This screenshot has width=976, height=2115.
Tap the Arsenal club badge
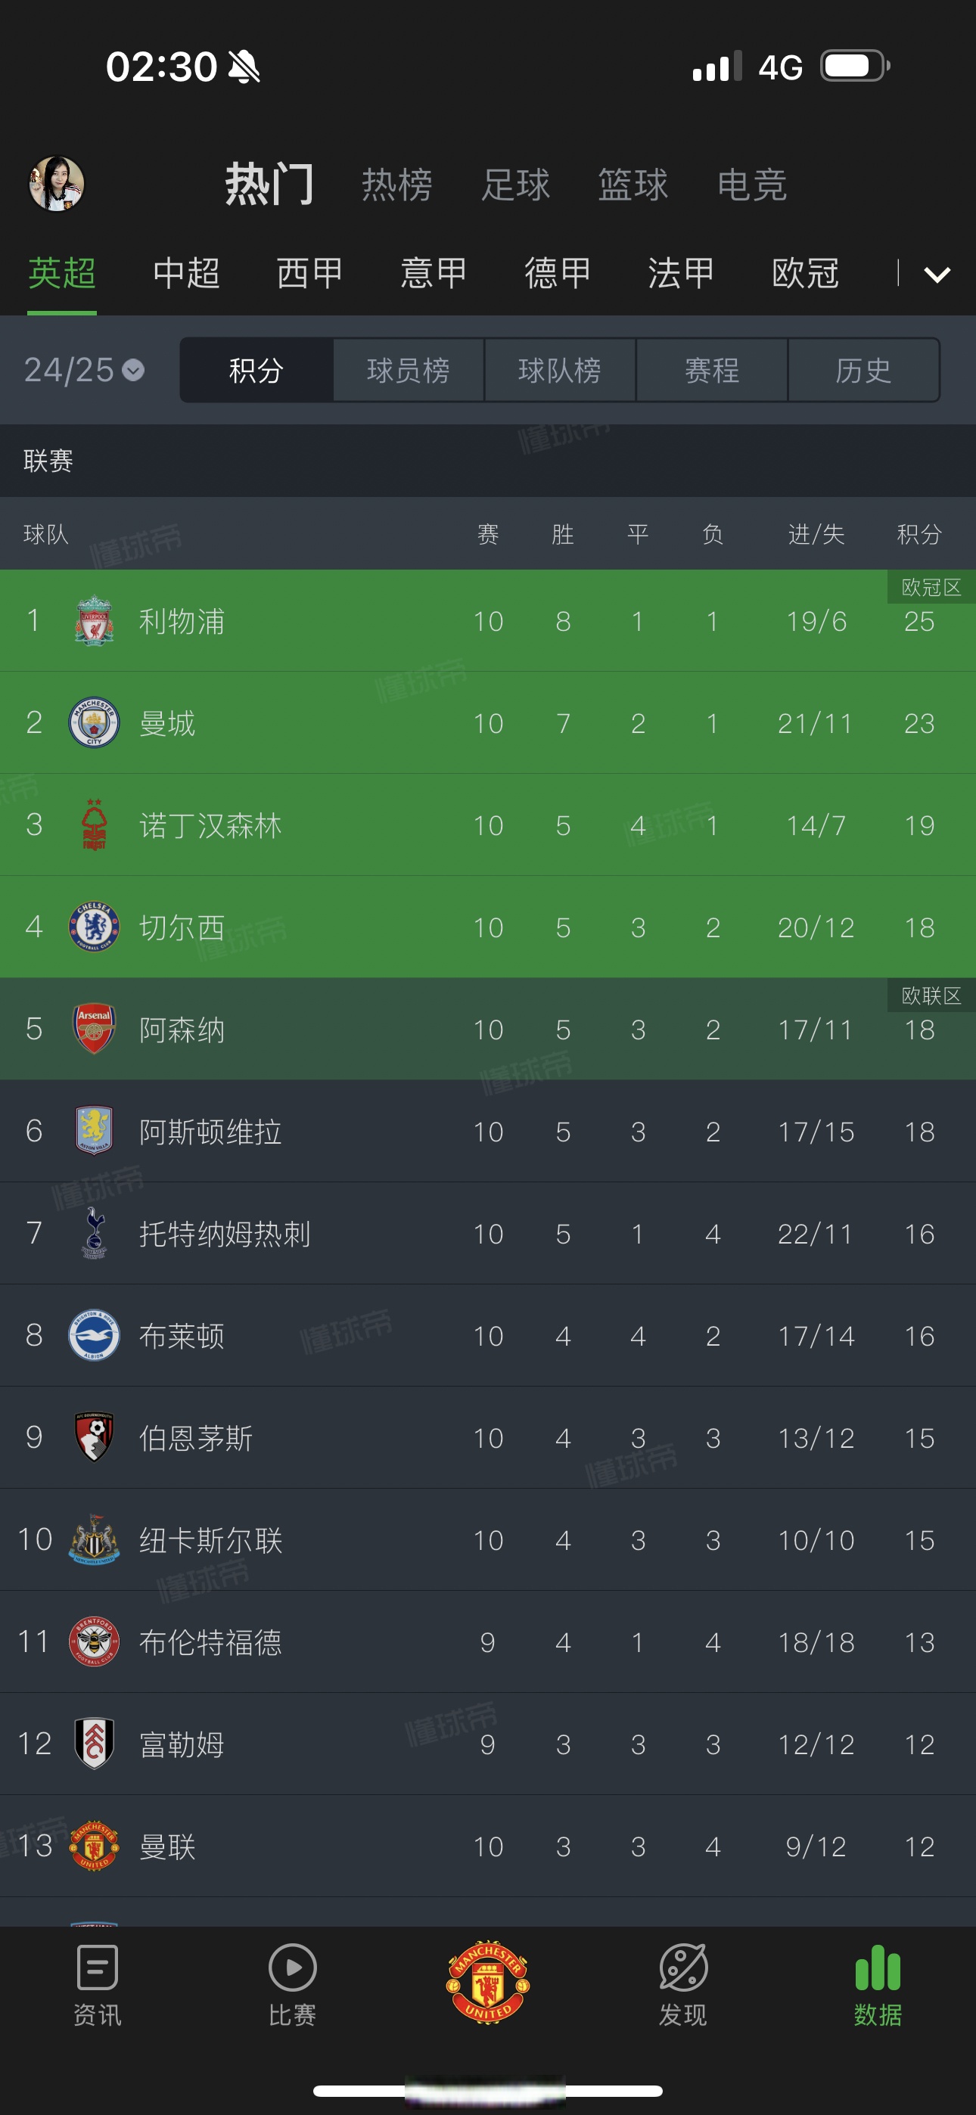click(x=95, y=1029)
